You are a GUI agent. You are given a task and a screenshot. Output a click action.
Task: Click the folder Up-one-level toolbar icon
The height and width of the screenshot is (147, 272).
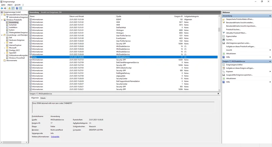[9, 8]
